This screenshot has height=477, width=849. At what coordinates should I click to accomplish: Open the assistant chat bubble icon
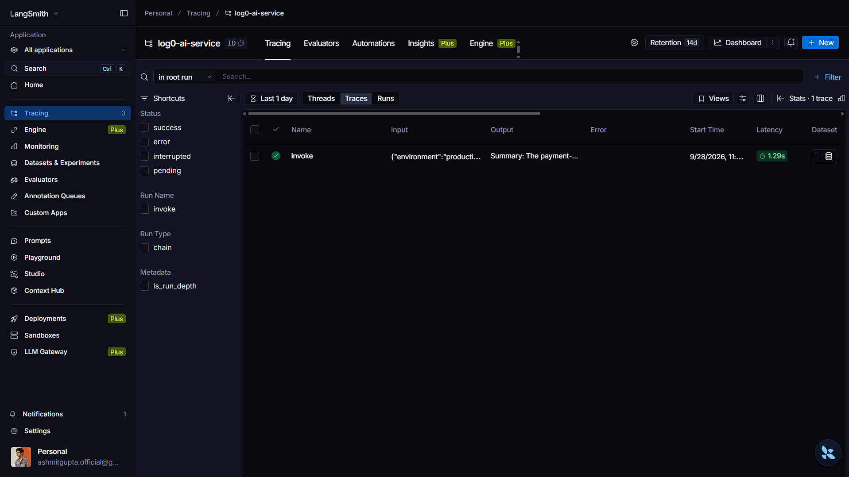pyautogui.click(x=828, y=453)
